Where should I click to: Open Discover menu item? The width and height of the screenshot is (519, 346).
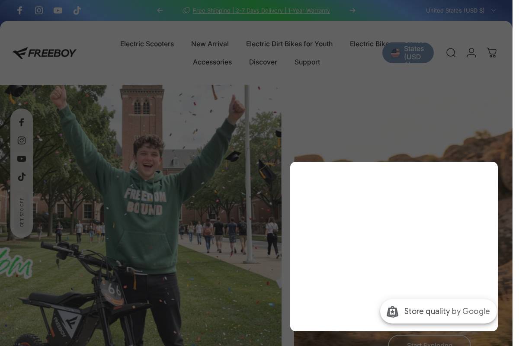(x=263, y=62)
